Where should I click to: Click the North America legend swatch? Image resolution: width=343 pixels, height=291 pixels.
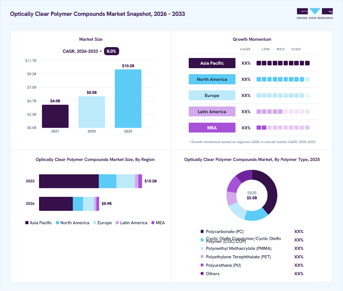click(x=58, y=223)
